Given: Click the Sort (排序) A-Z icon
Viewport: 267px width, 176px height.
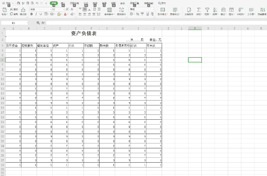Looking at the screenshot, I should click(215, 10).
